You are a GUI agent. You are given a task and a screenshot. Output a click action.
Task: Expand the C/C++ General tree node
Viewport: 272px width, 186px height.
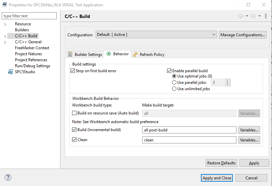pos(5,42)
